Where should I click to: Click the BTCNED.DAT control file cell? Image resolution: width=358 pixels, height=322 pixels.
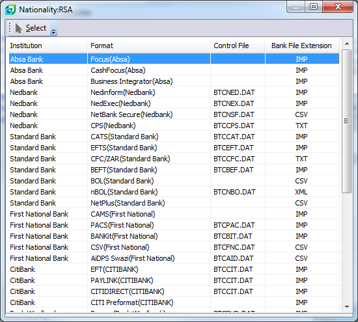(234, 92)
